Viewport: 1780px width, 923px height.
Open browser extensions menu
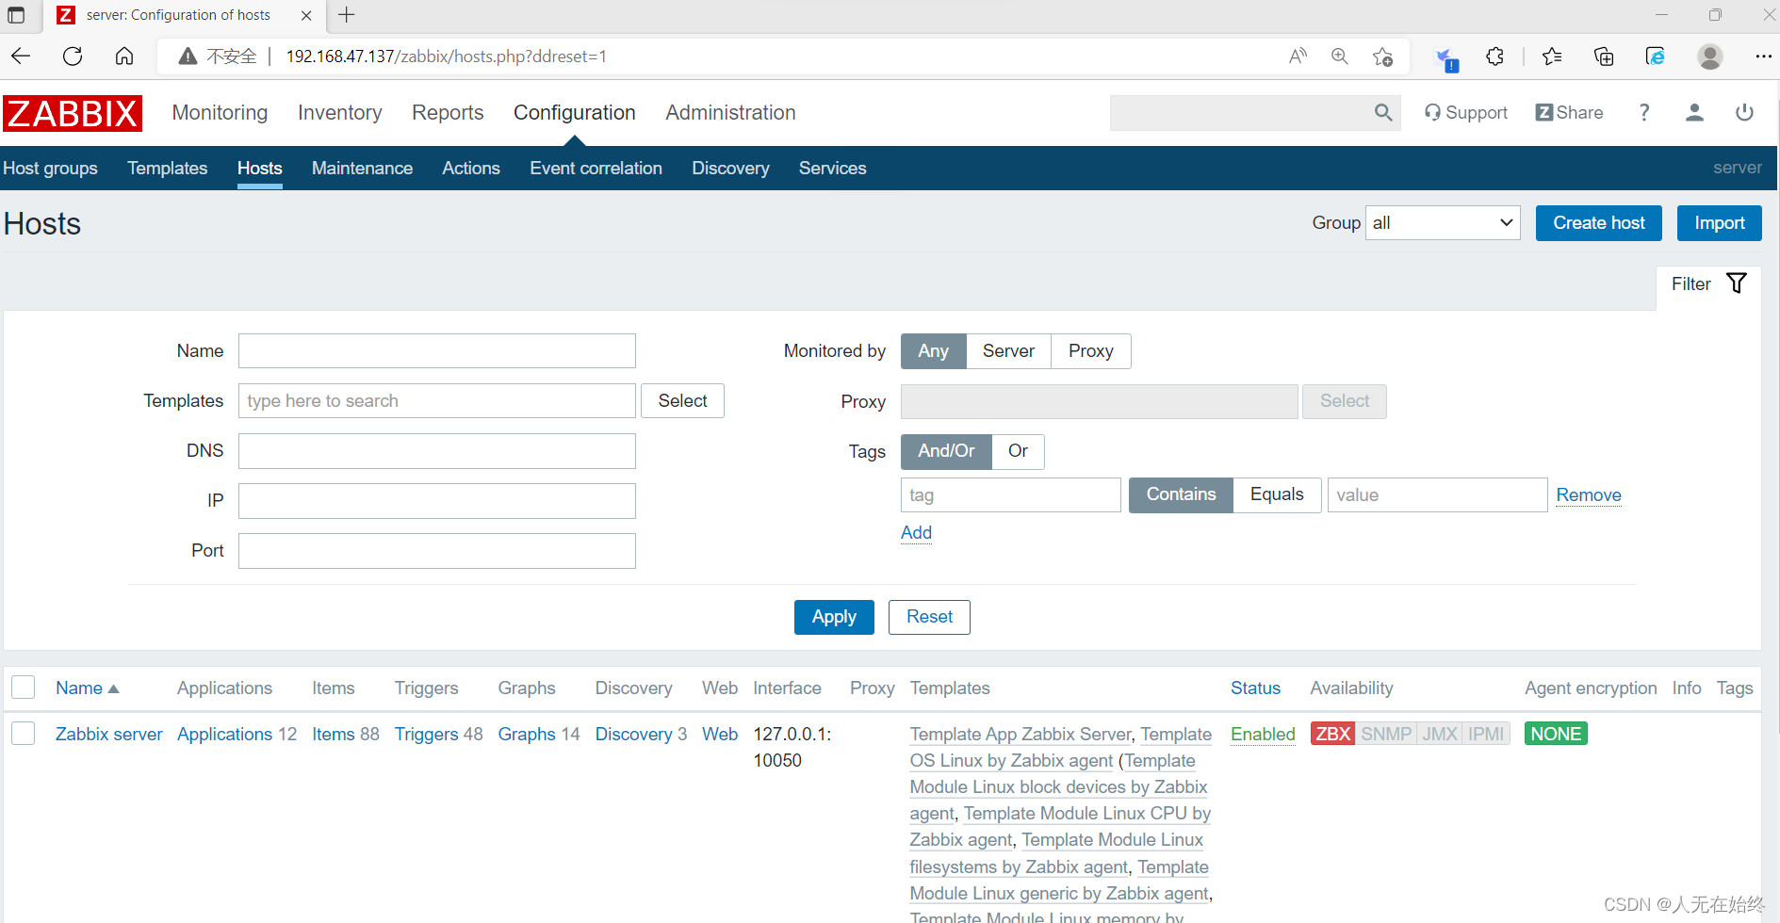point(1495,57)
